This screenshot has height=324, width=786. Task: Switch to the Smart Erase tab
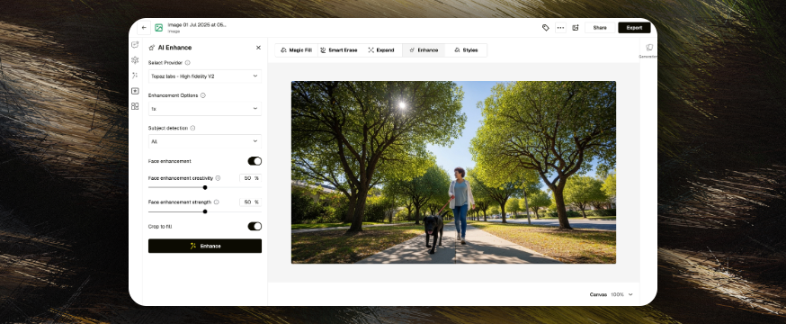(339, 50)
